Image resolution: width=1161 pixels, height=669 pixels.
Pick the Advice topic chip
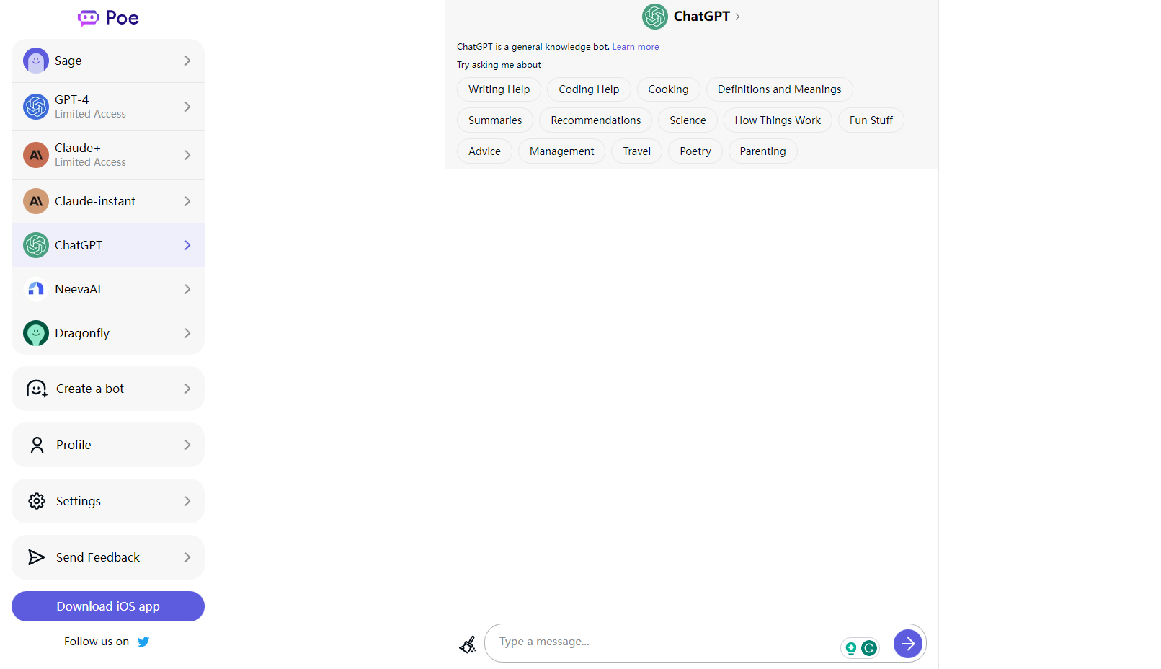(484, 151)
